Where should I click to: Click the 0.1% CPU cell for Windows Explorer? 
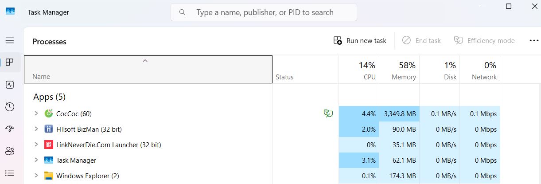pos(359,176)
